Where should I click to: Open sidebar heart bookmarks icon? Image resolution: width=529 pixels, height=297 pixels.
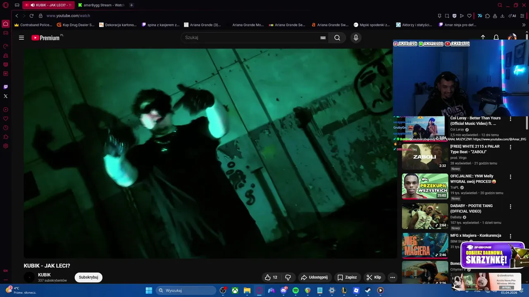(5, 119)
